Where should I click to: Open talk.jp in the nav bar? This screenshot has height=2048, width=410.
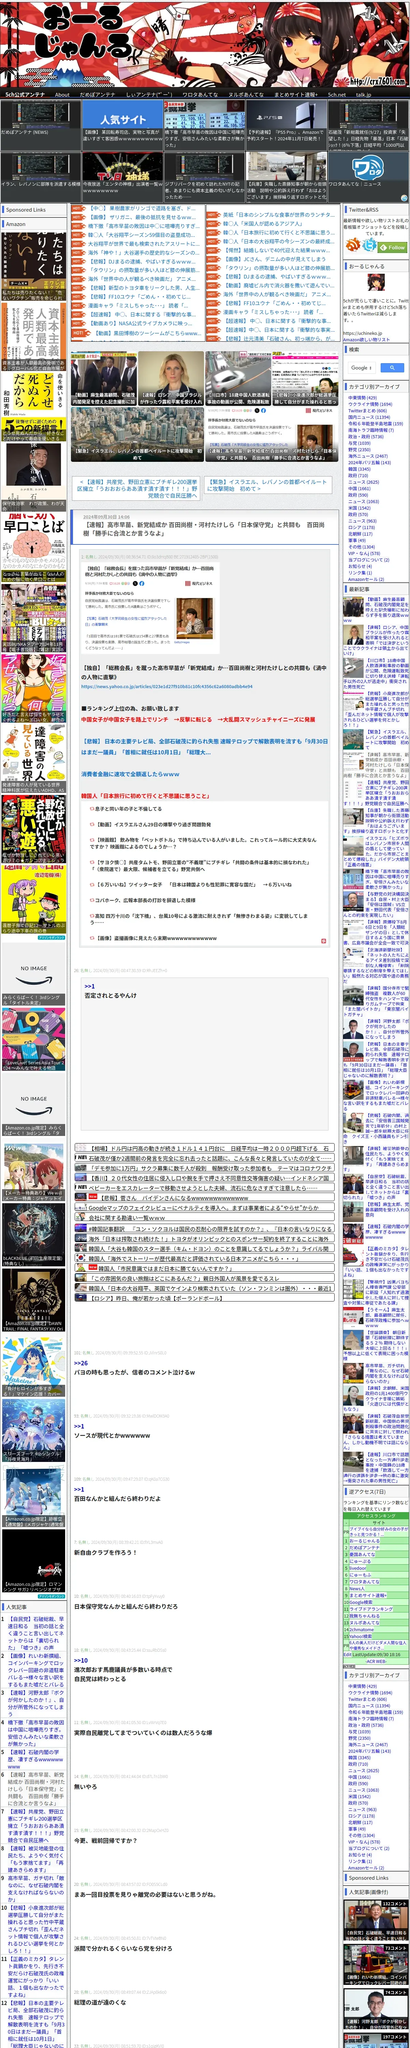pyautogui.click(x=363, y=95)
